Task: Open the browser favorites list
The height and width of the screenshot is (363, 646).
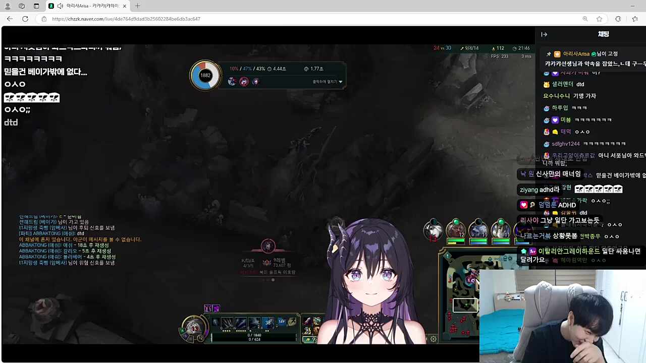Action: click(x=635, y=19)
